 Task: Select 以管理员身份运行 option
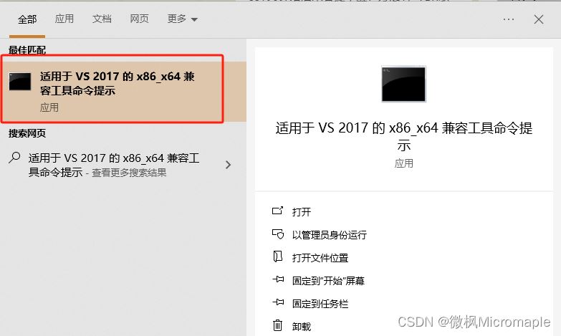tap(329, 235)
